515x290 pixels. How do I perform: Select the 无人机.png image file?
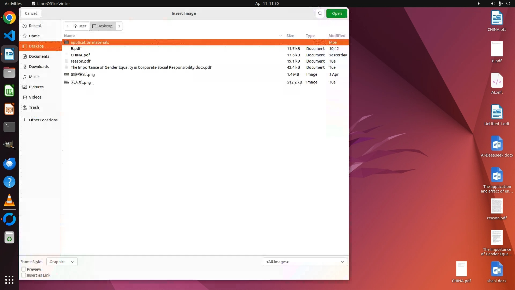tap(81, 82)
